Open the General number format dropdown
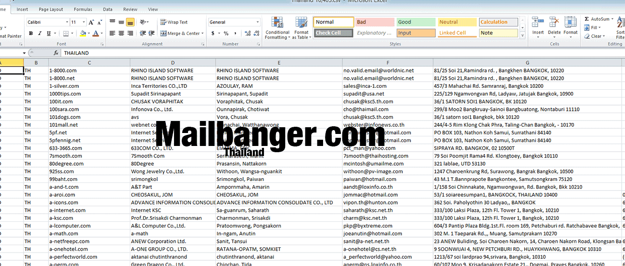 point(258,22)
